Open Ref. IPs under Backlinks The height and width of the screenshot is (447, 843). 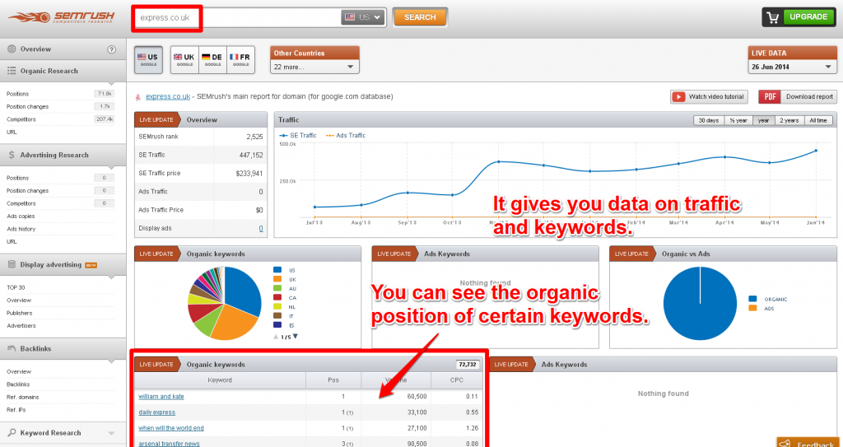pyautogui.click(x=16, y=410)
